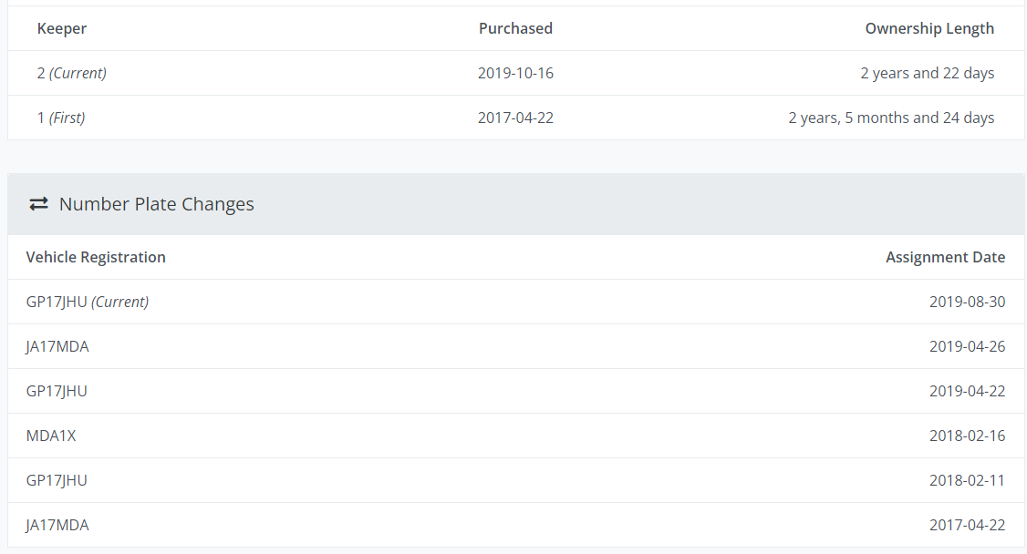Screen dimensions: 1027x554
Task: Select the Ownership Length column header
Action: (x=929, y=28)
